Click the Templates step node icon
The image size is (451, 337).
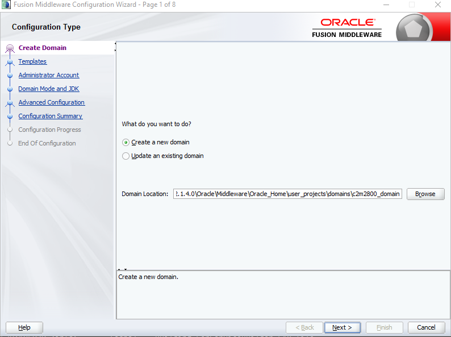(10, 62)
